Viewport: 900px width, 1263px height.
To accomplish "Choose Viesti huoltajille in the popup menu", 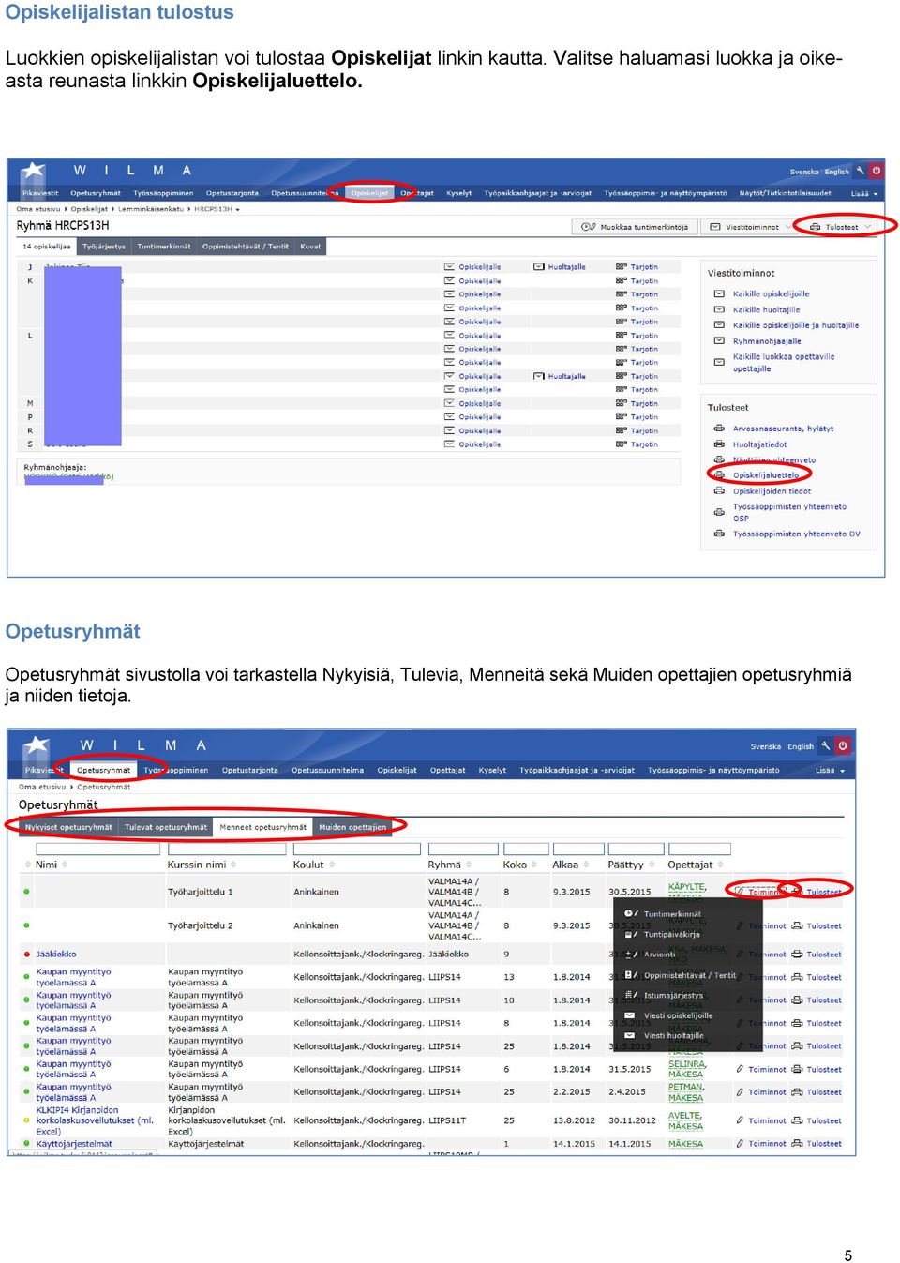I will pos(673,1036).
